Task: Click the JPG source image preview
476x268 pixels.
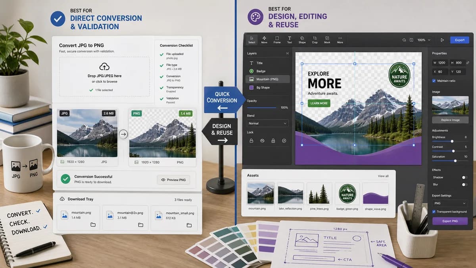Action: click(87, 133)
